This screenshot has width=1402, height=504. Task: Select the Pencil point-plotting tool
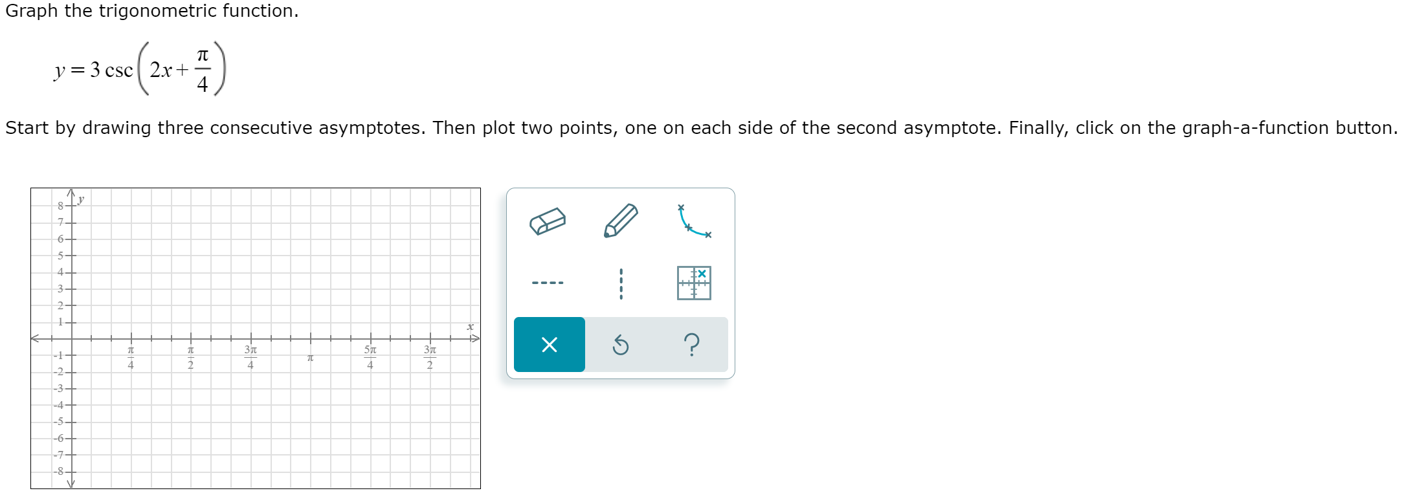pos(621,220)
